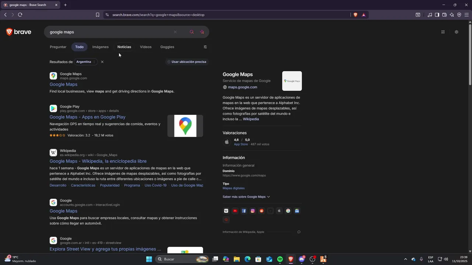Click the google maps search input field
Screen dimensions: 472x265
pyautogui.click(x=111, y=32)
